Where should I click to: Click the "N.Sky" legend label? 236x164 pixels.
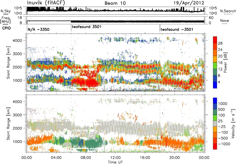click(x=6, y=11)
